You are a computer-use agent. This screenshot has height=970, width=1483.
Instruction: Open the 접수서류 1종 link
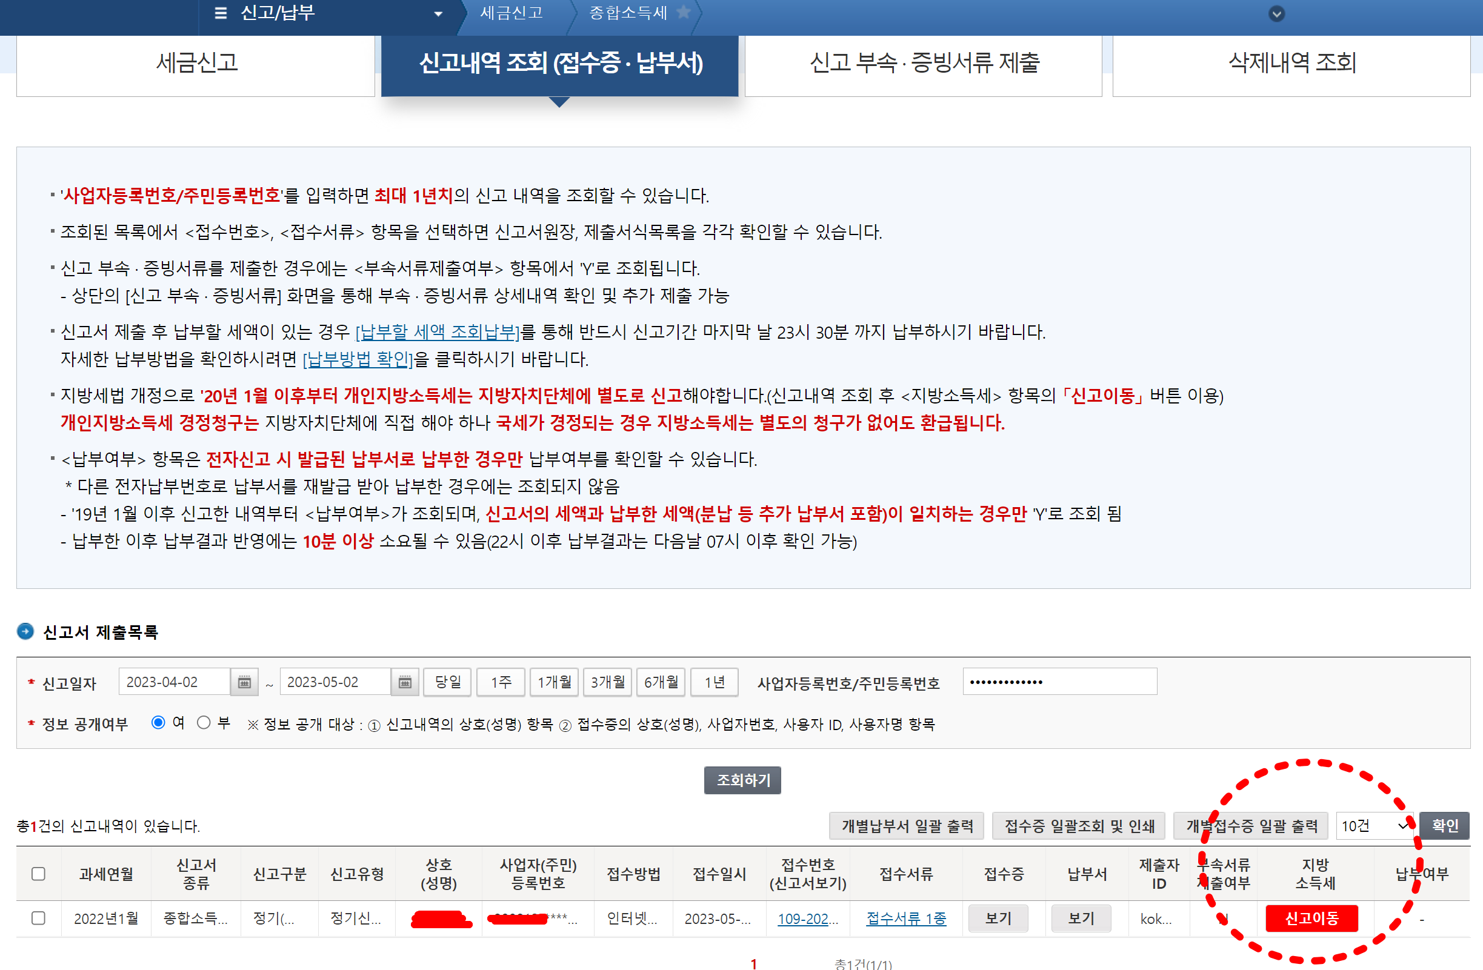906,919
